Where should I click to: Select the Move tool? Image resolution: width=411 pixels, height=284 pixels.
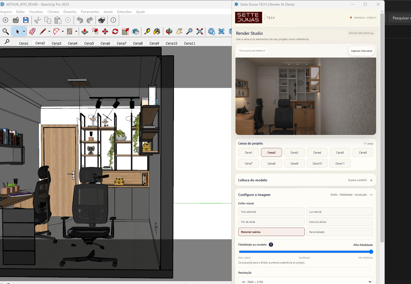click(x=105, y=31)
